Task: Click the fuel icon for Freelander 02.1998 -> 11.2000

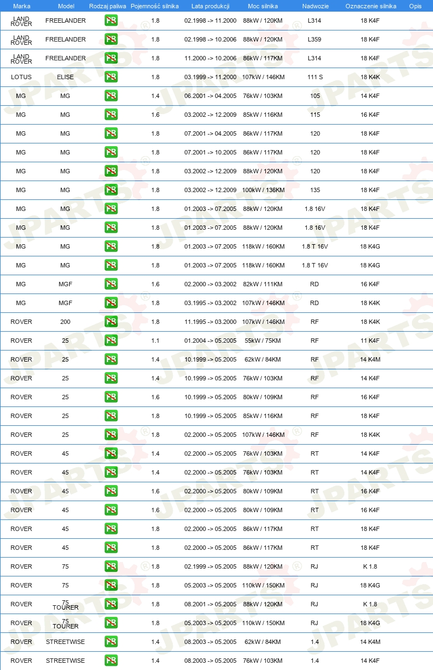Action: click(x=111, y=20)
